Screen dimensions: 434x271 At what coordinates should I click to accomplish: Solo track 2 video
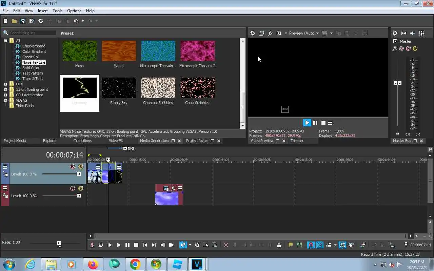(x=81, y=188)
